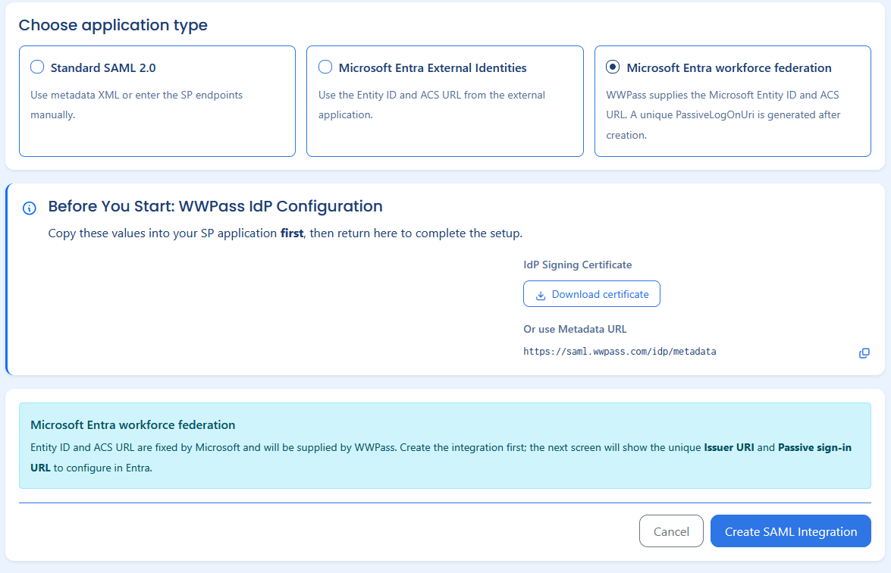
Task: Copy the Metadata URL with the copy icon
Action: (864, 352)
